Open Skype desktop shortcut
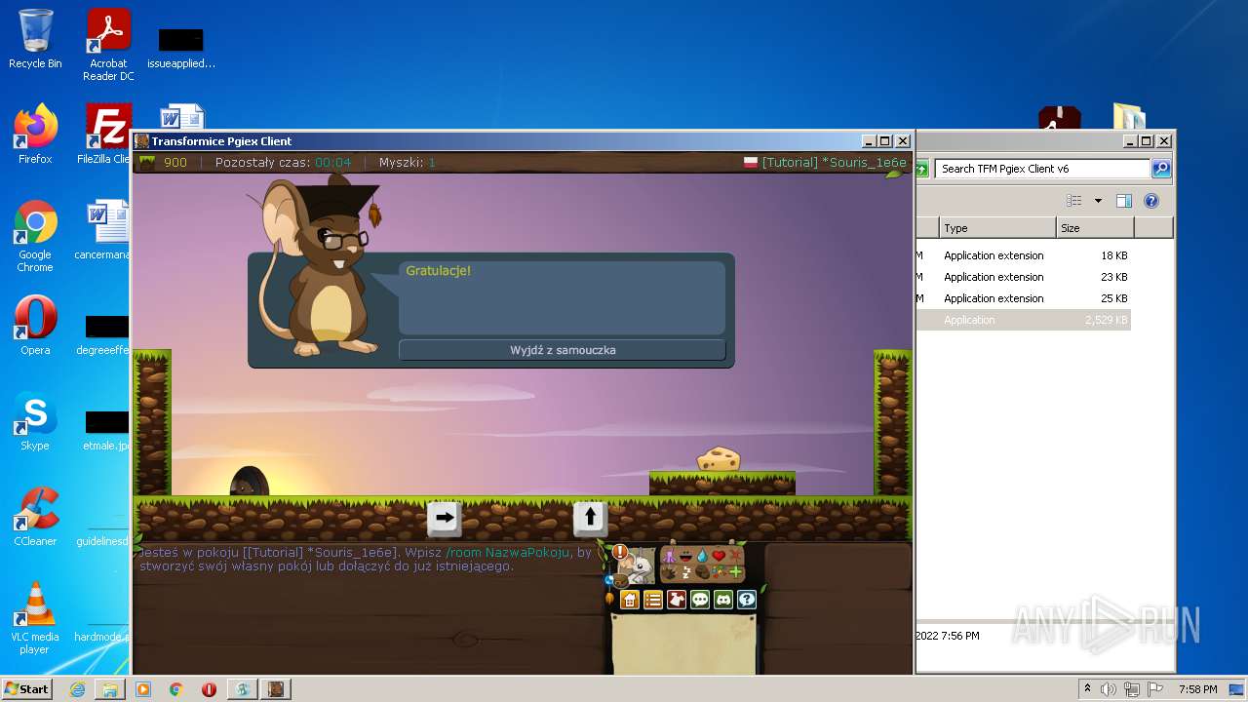Viewport: 1248px width, 702px height. click(35, 421)
